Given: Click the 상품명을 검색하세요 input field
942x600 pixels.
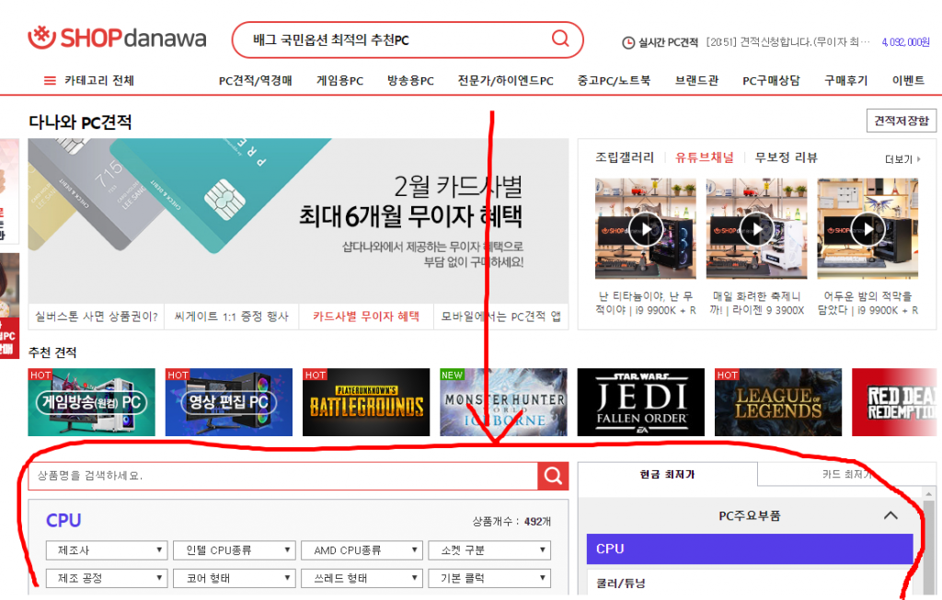Looking at the screenshot, I should (283, 476).
